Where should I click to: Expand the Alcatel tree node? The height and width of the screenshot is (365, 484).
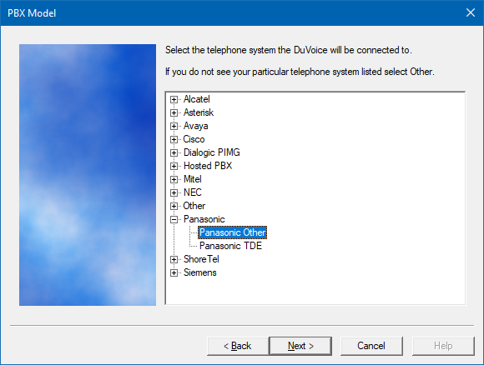tap(174, 99)
